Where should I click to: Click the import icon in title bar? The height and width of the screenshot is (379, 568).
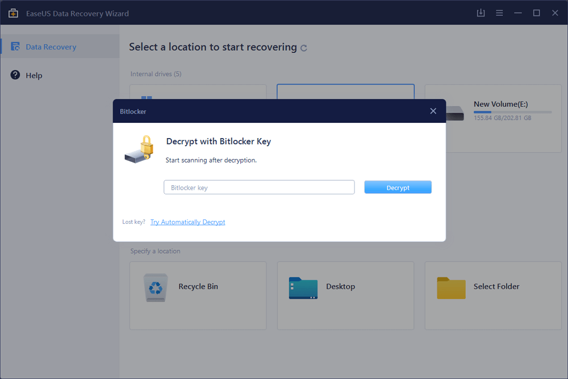click(481, 13)
